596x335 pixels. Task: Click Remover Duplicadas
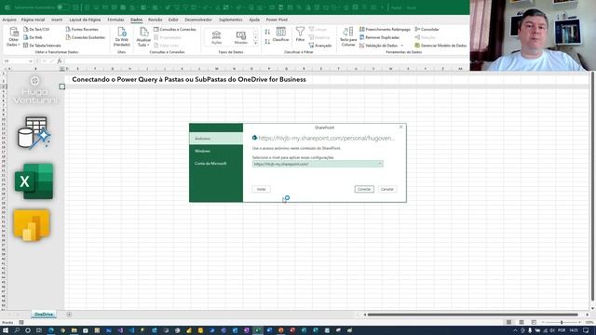(x=379, y=37)
